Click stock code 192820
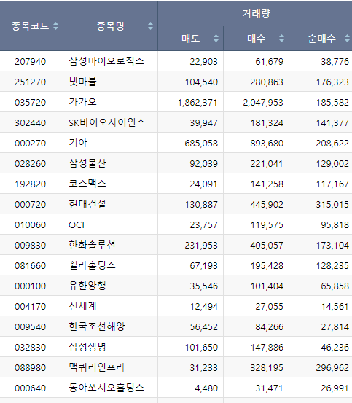The height and width of the screenshot is (403, 352). 31,184
